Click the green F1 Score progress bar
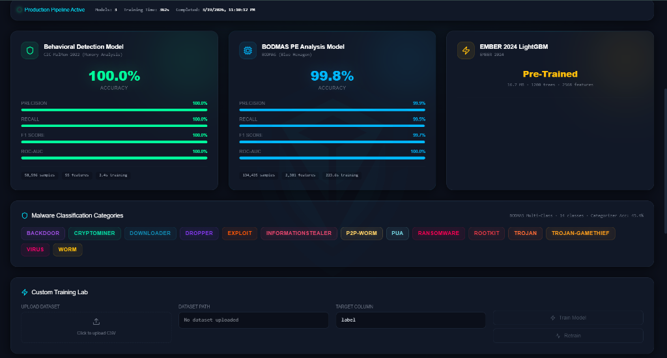This screenshot has width=667, height=358. [x=114, y=142]
